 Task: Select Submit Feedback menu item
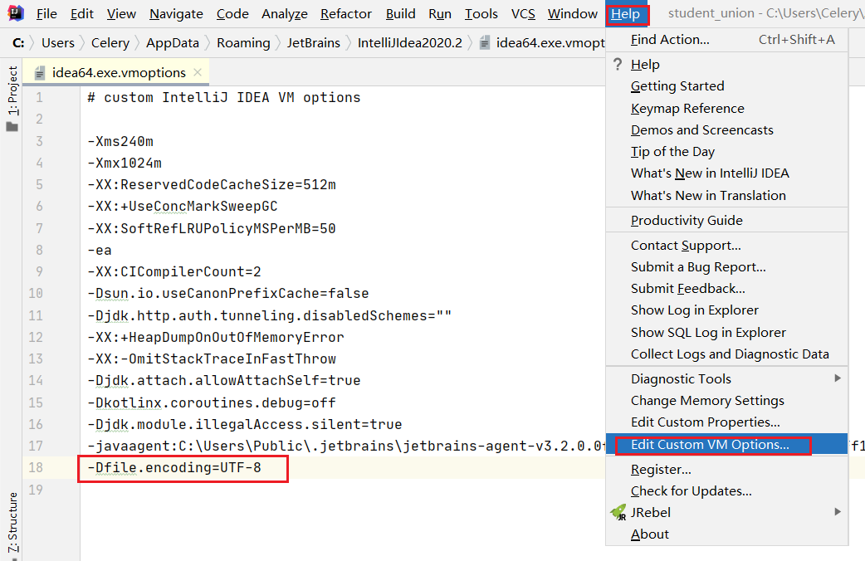[x=726, y=289]
